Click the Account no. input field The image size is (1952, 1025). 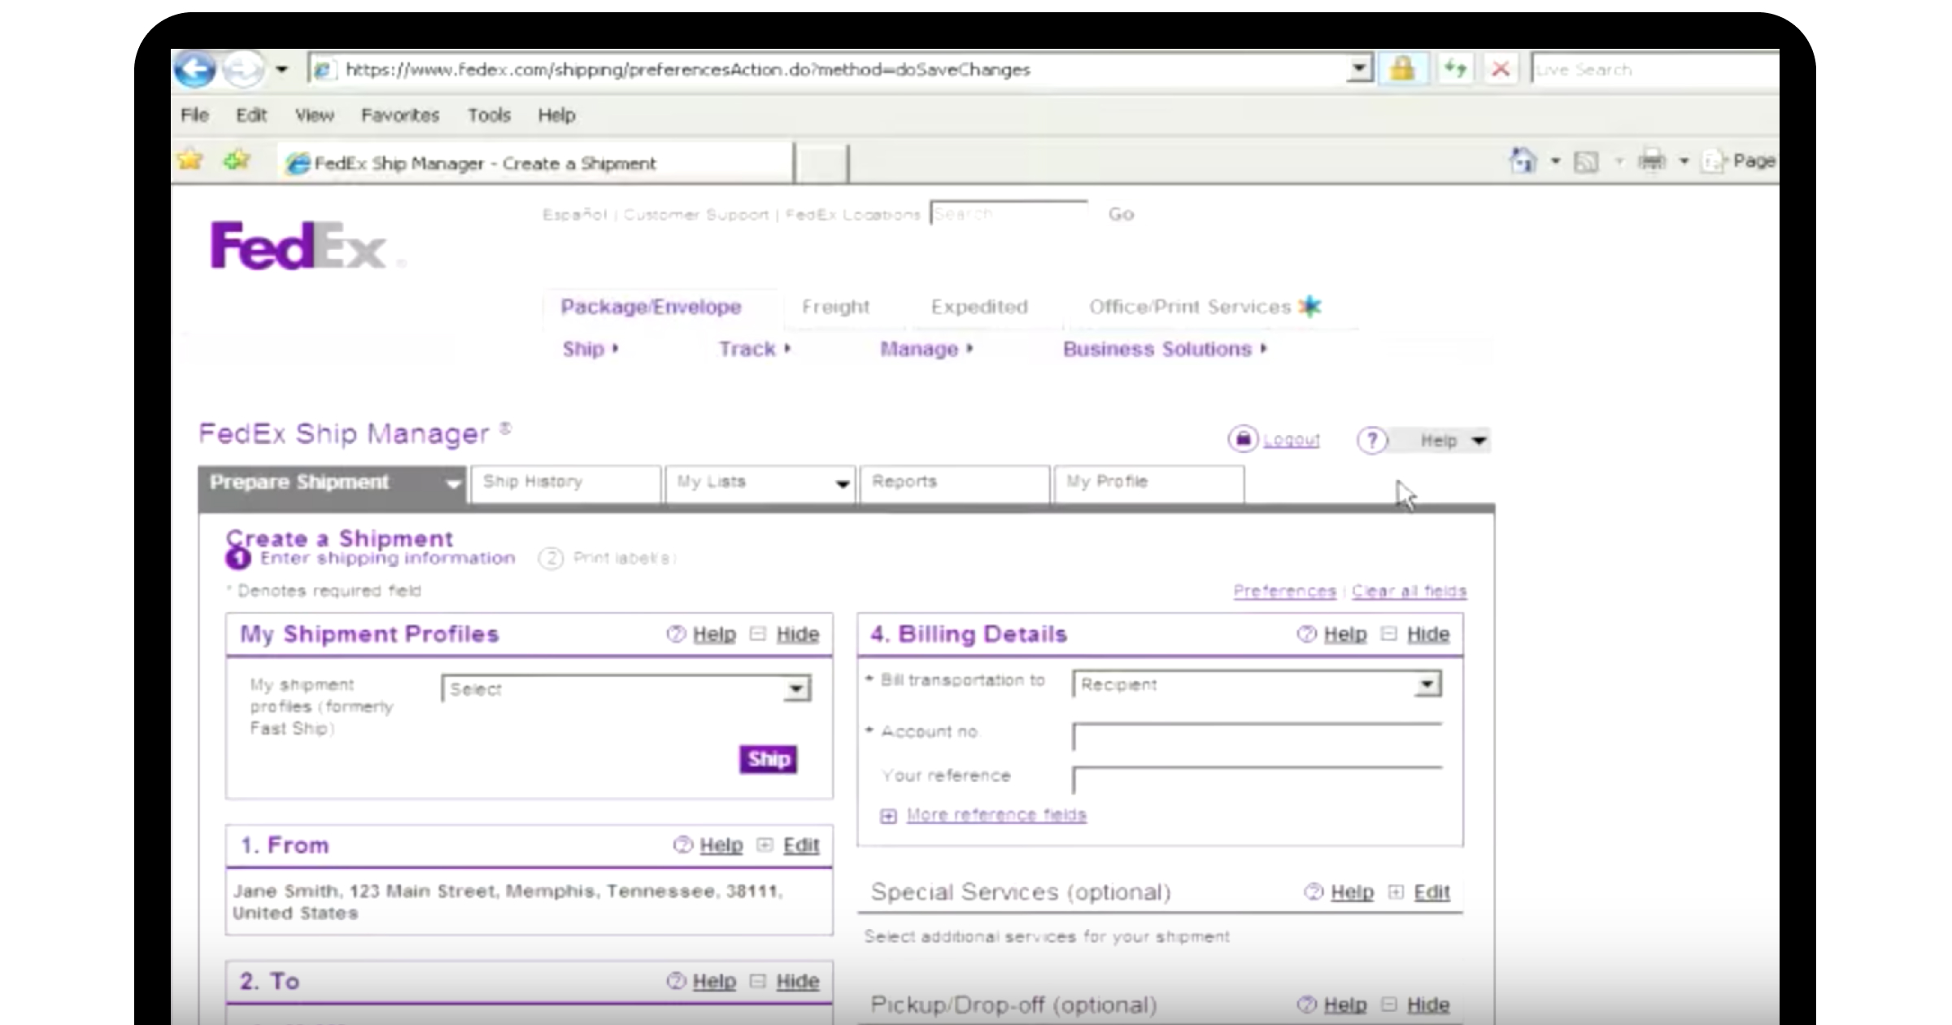point(1256,737)
